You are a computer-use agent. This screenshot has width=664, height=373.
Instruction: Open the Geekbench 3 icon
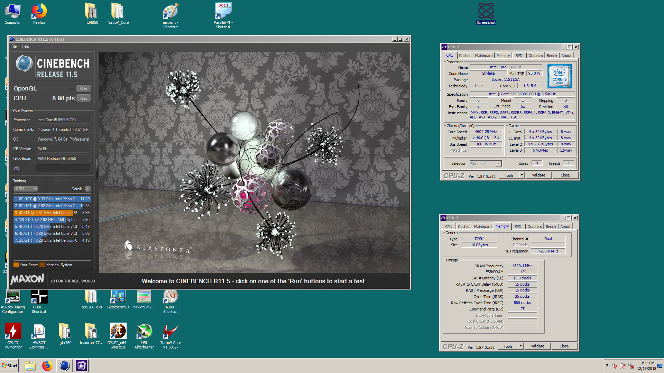[118, 299]
